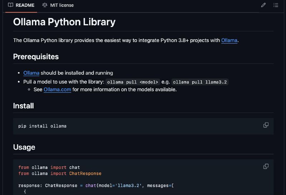This screenshot has height=195, width=286.
Task: Click the book icon beside README
Action: coord(11,5)
